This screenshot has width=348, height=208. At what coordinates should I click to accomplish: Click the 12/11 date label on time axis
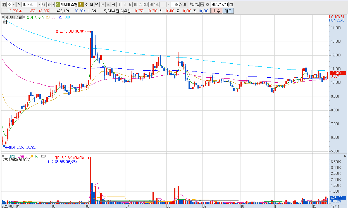click(335, 206)
